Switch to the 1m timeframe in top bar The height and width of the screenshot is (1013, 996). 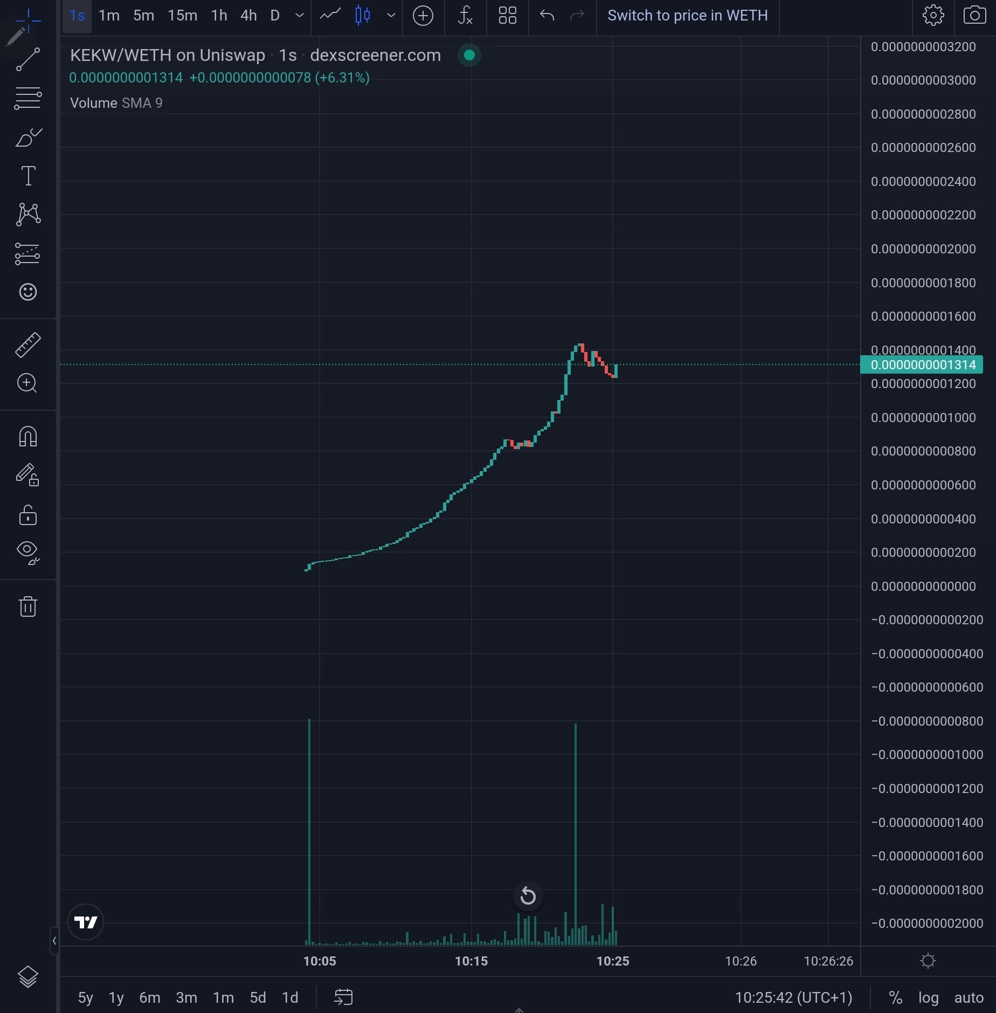click(x=109, y=16)
